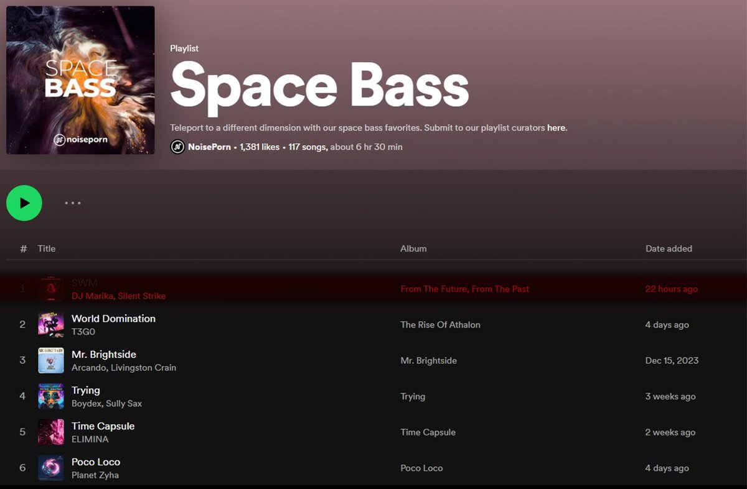747x489 pixels.
Task: Click the # column header
Action: pos(24,249)
